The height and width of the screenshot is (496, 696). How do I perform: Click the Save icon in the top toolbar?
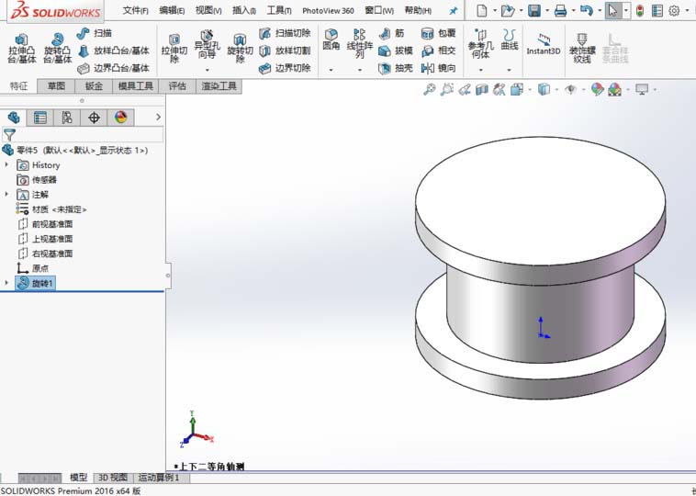534,11
